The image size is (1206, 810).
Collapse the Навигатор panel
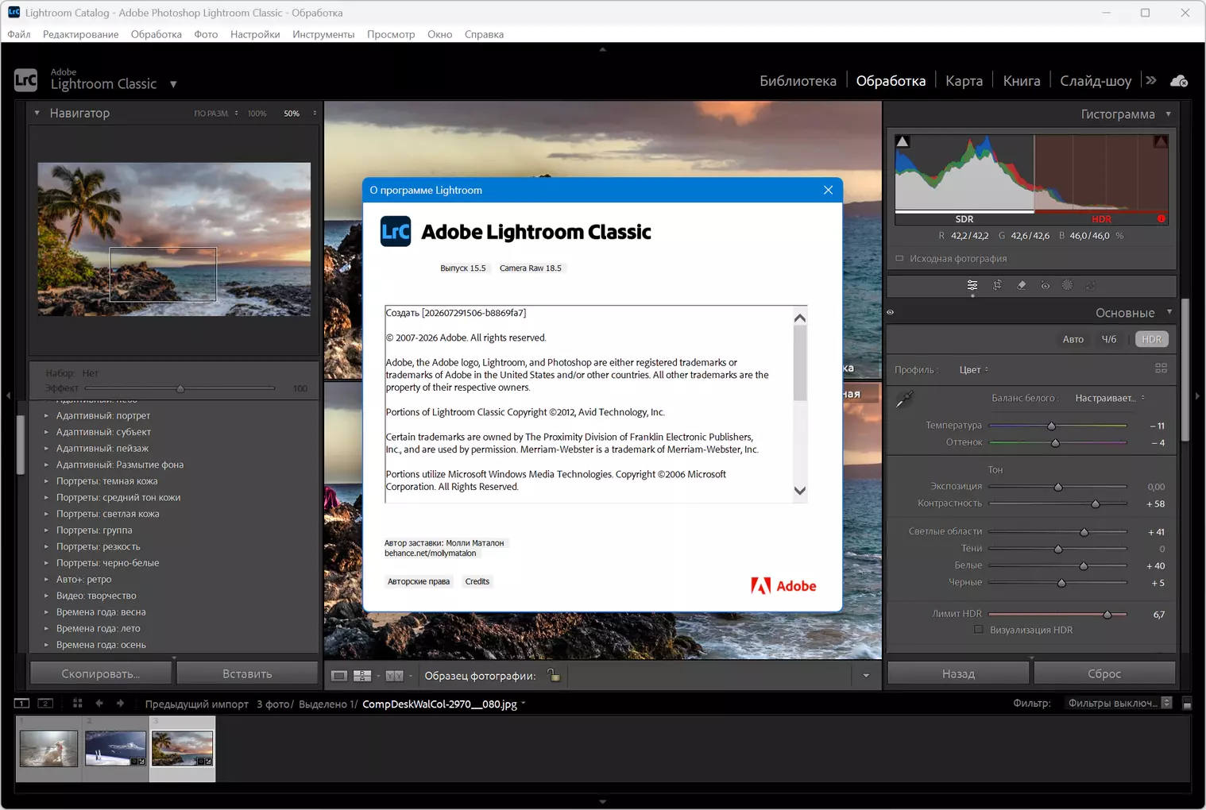(37, 113)
